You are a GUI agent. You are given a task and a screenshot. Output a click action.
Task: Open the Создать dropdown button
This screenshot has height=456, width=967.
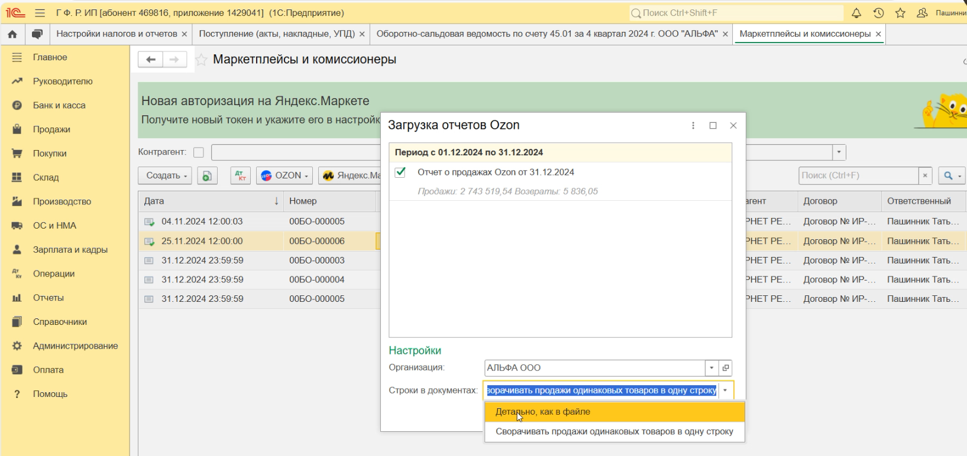pos(165,175)
